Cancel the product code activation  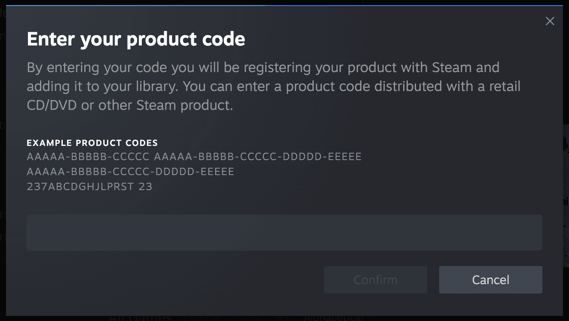coord(490,280)
